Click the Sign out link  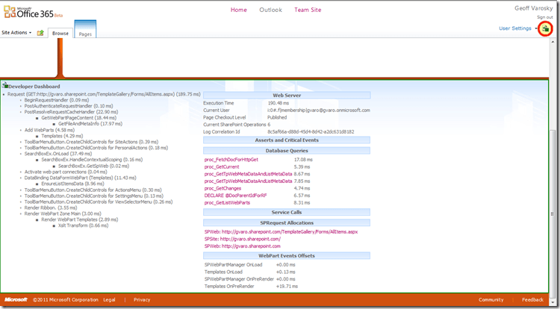pos(544,16)
